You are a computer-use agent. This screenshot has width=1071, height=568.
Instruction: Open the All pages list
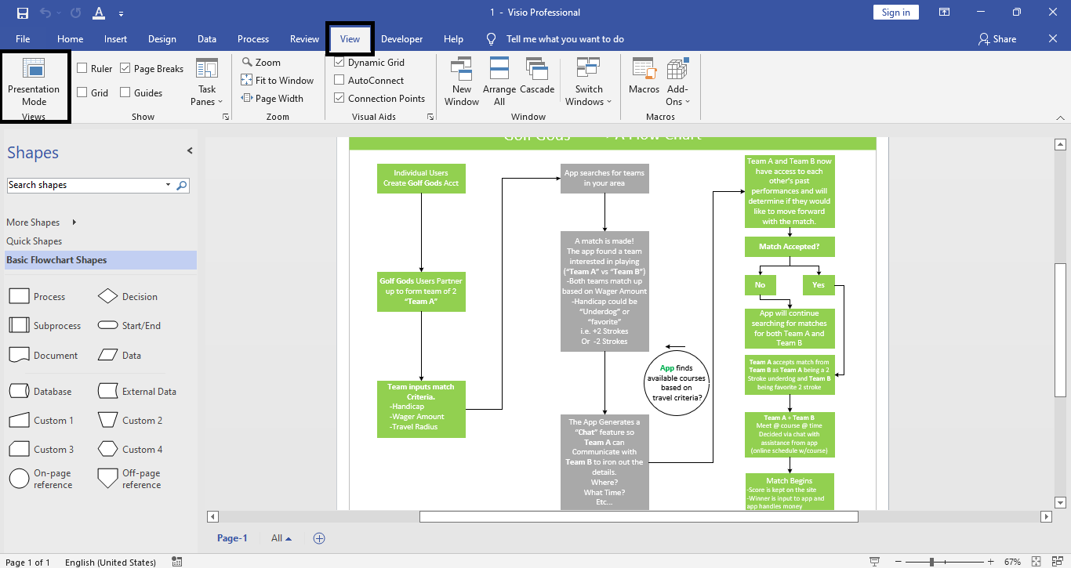click(281, 538)
